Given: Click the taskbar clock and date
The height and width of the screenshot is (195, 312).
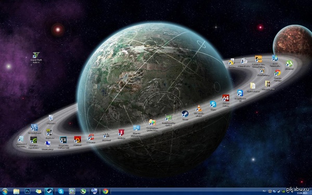Looking at the screenshot, I should 302,193.
